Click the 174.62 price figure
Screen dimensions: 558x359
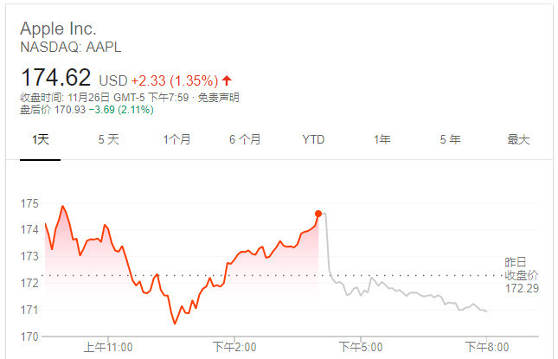56,77
